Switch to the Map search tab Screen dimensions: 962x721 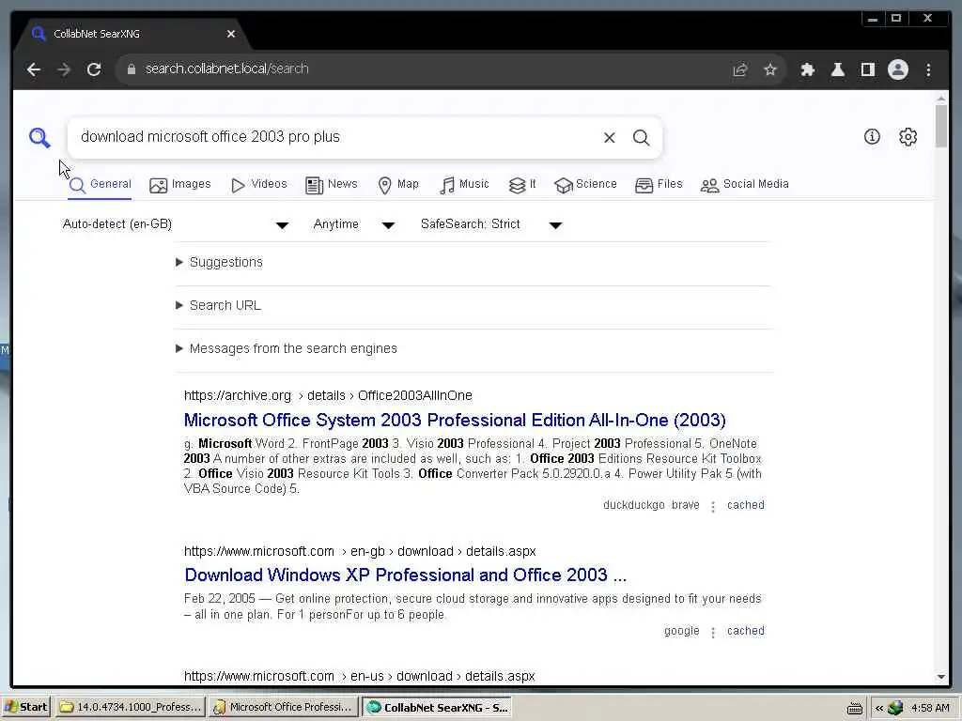tap(398, 185)
